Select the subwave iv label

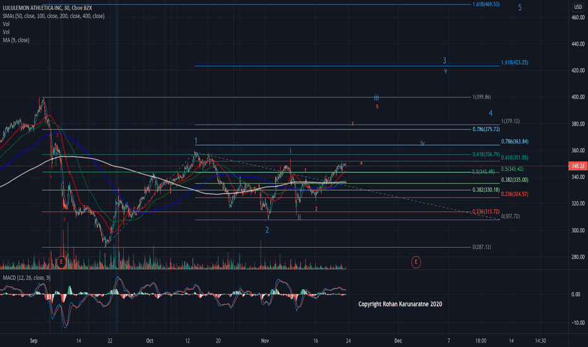(x=423, y=143)
